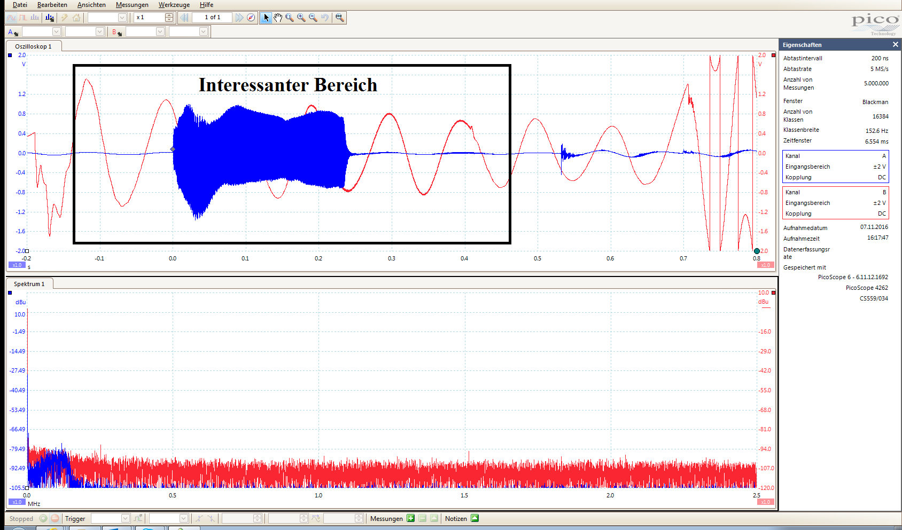Click the zoom-in magnifier tool
Image resolution: width=902 pixels, height=530 pixels.
[301, 18]
